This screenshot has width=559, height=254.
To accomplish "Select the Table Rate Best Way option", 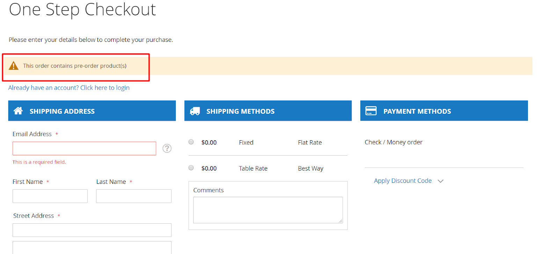I will tap(191, 168).
